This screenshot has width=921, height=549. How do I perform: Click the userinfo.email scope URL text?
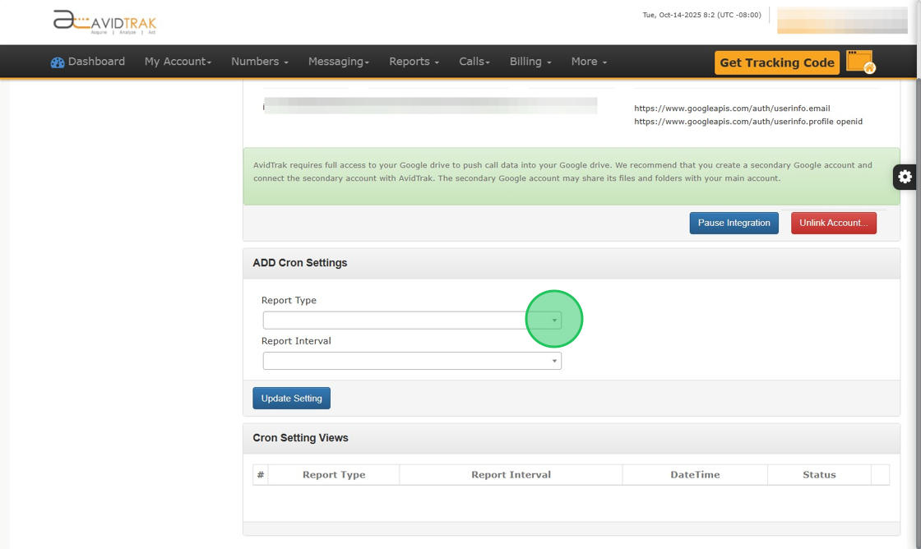[x=732, y=108]
